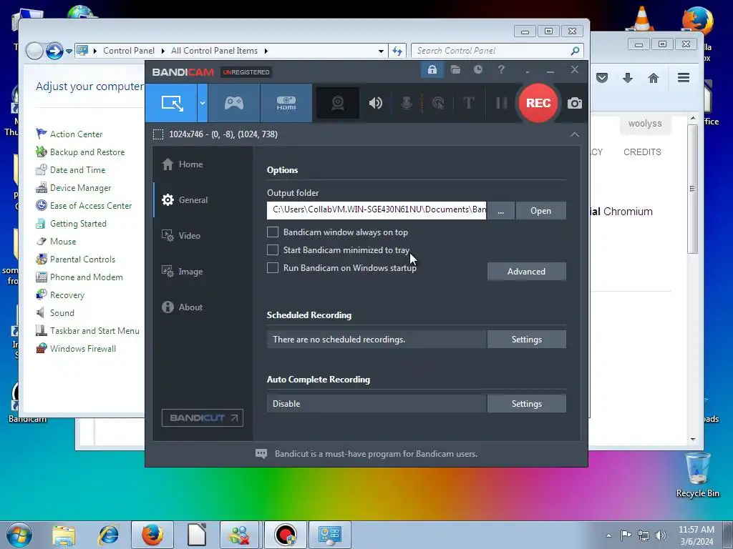
Task: Open Windows Start menu
Action: click(19, 535)
